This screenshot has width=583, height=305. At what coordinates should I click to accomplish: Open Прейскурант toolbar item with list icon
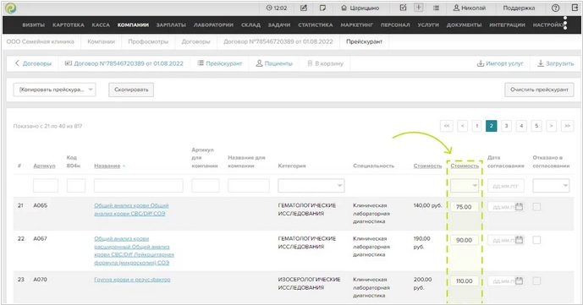point(219,63)
